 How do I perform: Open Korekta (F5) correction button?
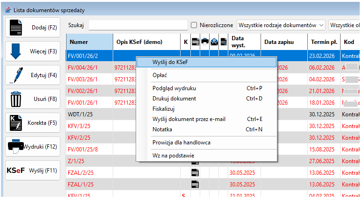33,122
